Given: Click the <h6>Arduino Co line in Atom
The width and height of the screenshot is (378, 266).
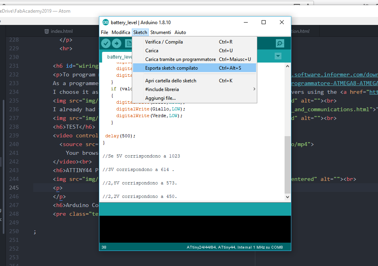Looking at the screenshot, I should pyautogui.click(x=76, y=205).
